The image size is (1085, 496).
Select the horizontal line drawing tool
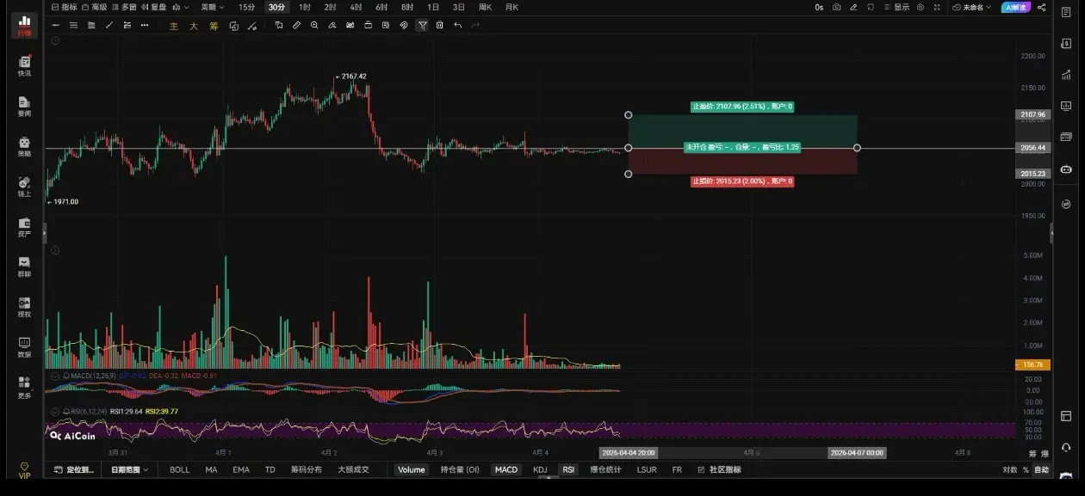pyautogui.click(x=56, y=25)
